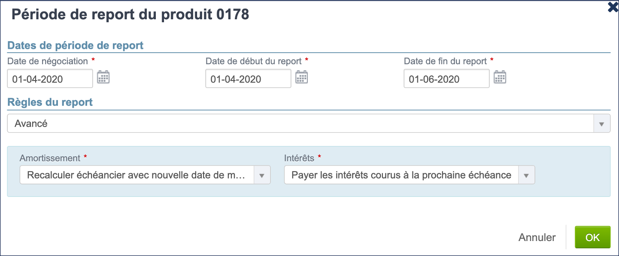Close the Période de report dialog
The width and height of the screenshot is (619, 256).
[x=613, y=7]
